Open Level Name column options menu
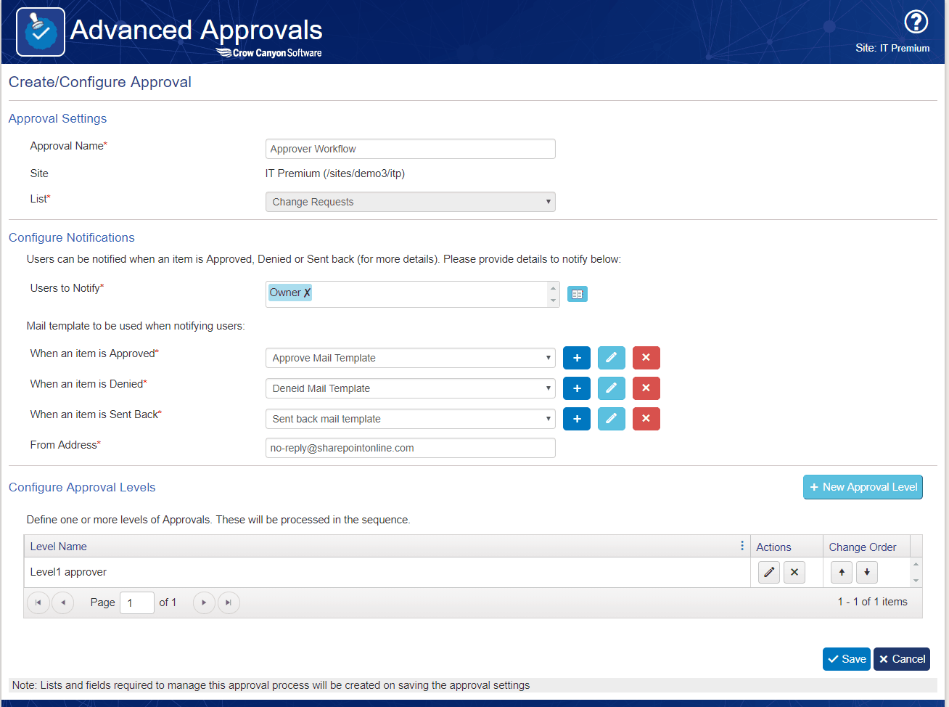Screen dimensions: 949x707 pos(742,546)
